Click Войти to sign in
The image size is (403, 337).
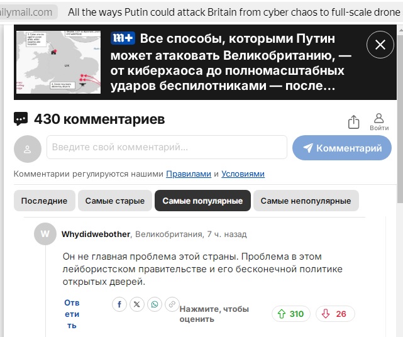(x=379, y=122)
